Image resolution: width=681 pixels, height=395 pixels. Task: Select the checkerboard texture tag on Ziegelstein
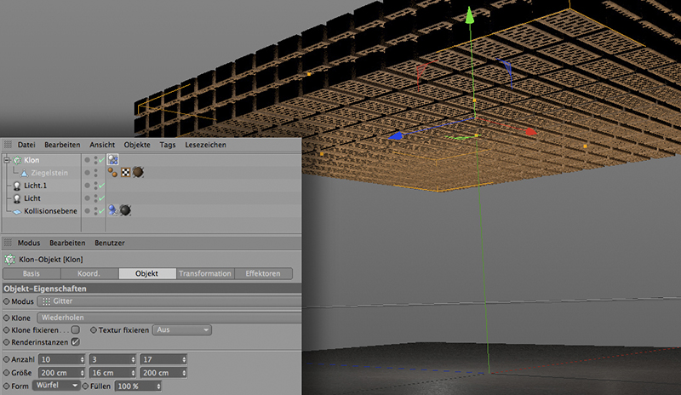click(x=124, y=173)
